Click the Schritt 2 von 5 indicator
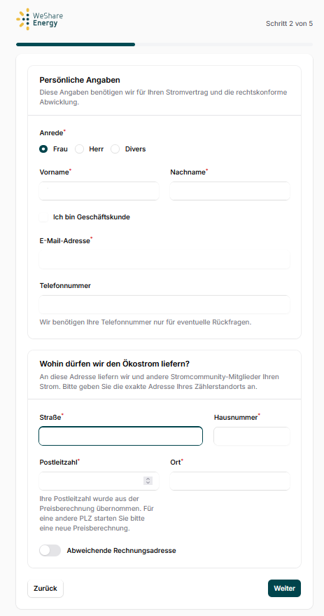 click(289, 24)
